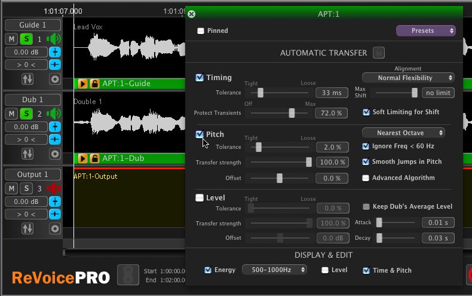Click the Attack slider handle
The image size is (472, 296).
coord(379,222)
